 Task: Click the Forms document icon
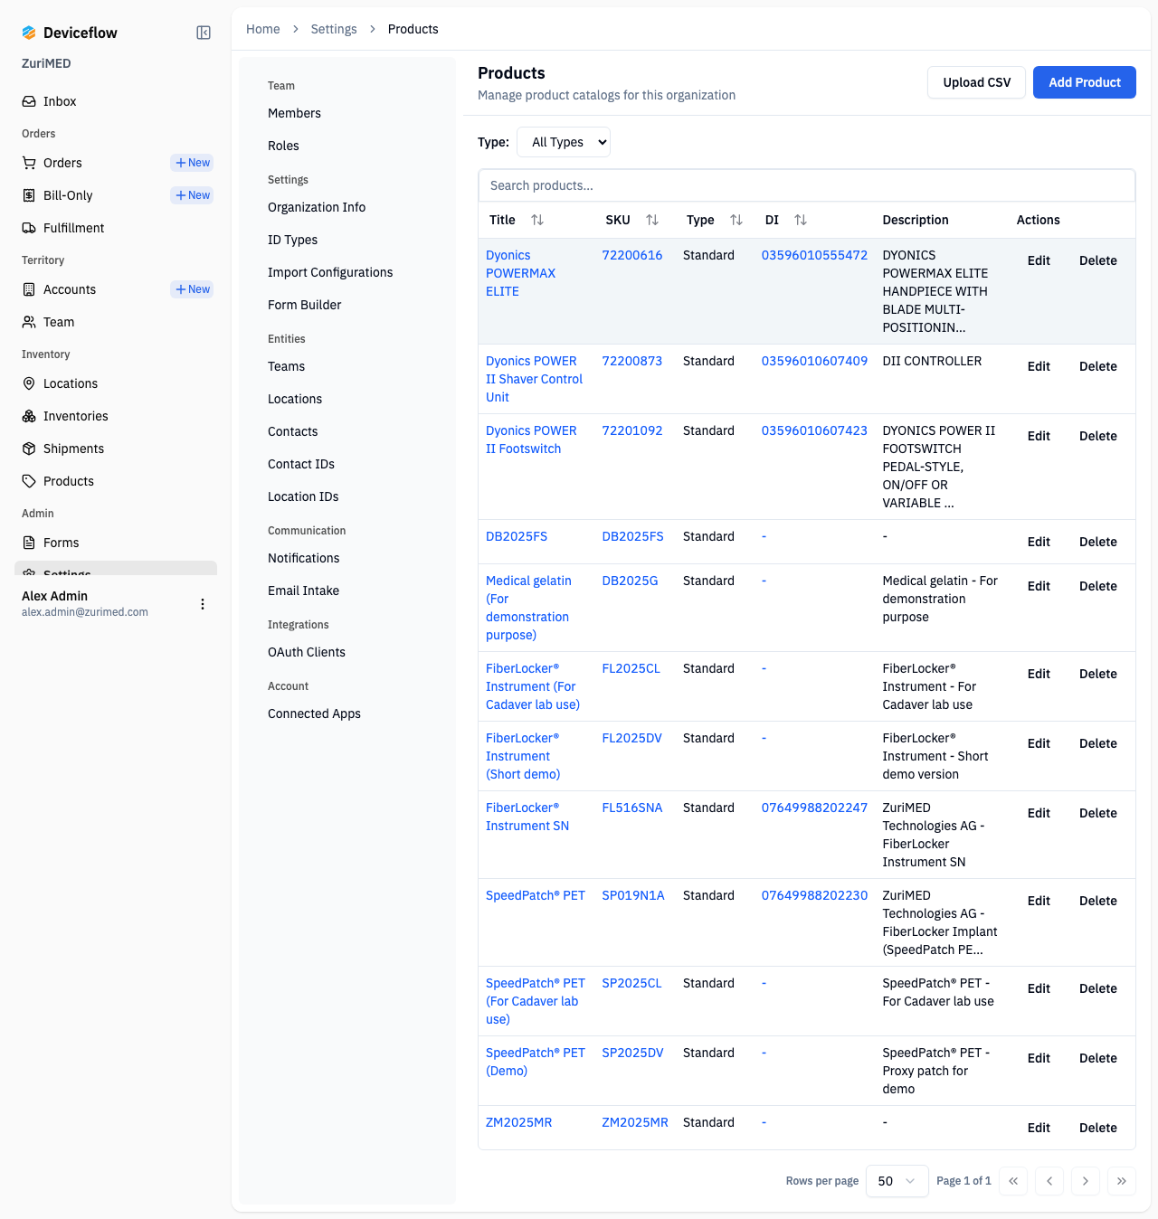[x=29, y=543]
